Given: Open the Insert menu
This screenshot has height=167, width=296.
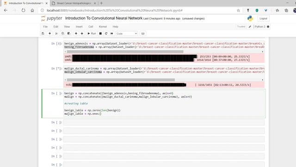Looking at the screenshot, I should click(79, 27).
